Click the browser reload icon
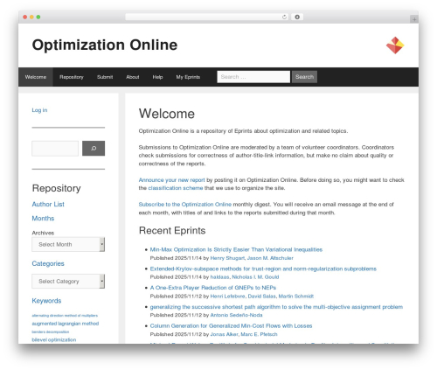437x370 pixels. click(284, 17)
